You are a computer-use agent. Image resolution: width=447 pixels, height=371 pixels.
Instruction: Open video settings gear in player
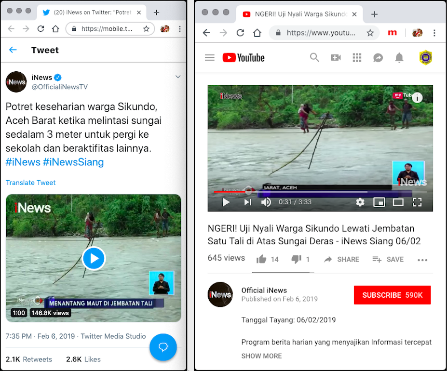tap(360, 202)
